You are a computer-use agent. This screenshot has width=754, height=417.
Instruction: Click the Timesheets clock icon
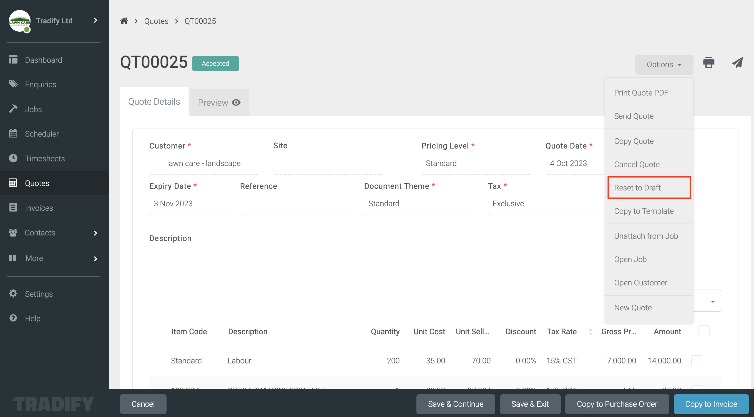[x=13, y=158]
